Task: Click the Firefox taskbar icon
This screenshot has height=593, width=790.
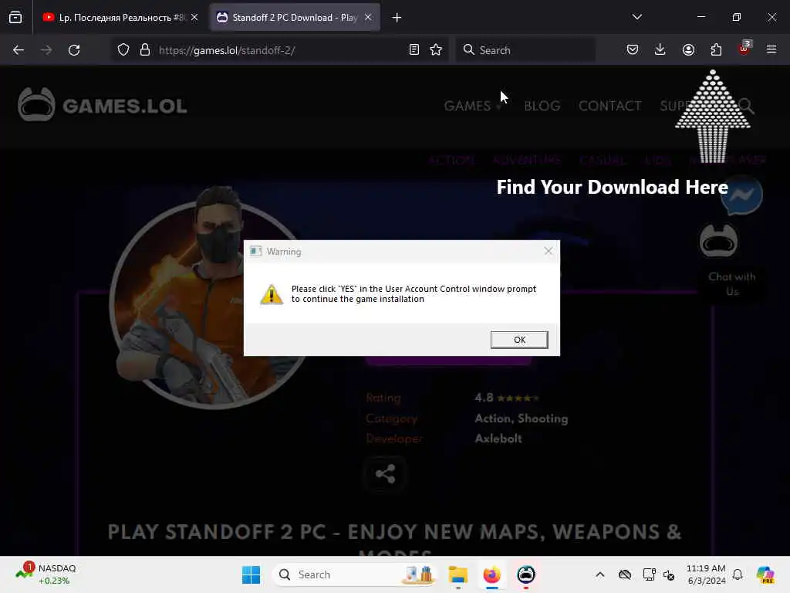Action: [x=491, y=574]
